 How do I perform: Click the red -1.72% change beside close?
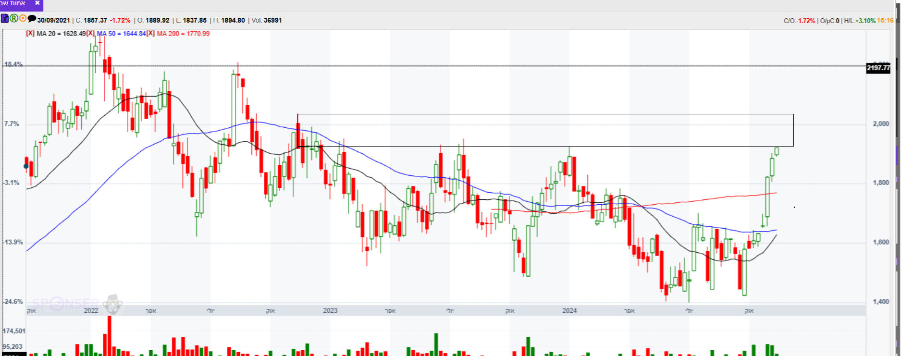coord(120,21)
